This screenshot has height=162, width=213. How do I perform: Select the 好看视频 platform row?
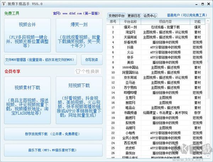[x=156, y=42]
